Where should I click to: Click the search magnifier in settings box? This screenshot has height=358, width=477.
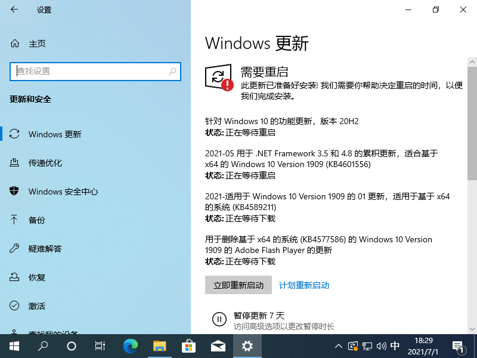tap(172, 71)
